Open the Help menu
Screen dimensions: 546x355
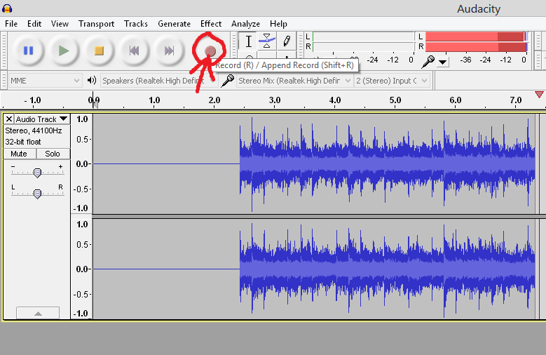[x=278, y=24]
